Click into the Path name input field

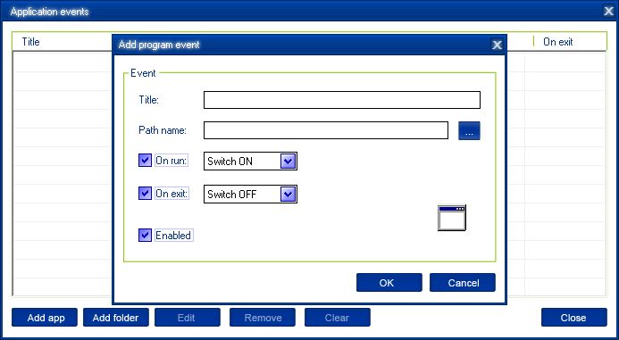point(326,130)
